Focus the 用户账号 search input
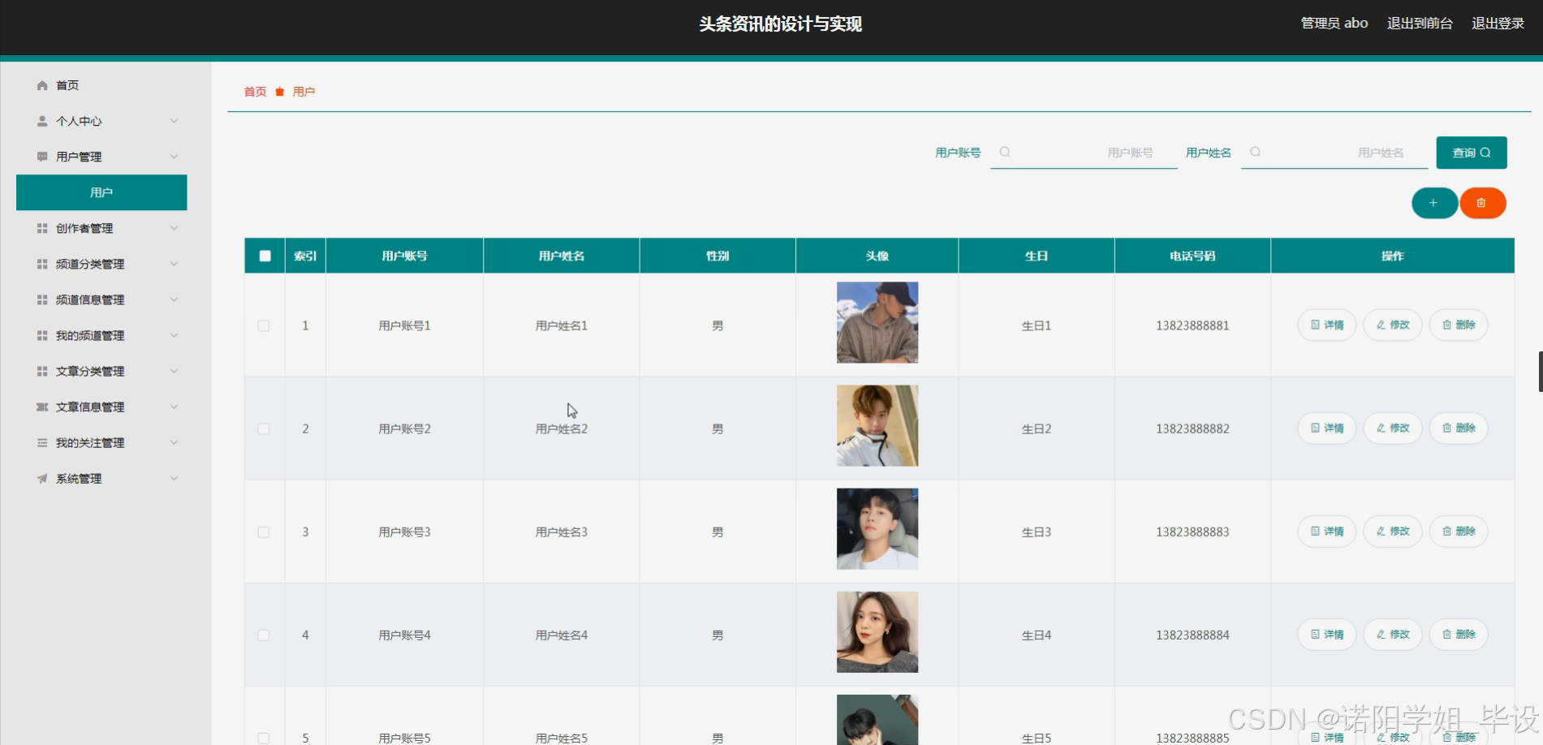This screenshot has height=745, width=1543. pyautogui.click(x=1084, y=153)
